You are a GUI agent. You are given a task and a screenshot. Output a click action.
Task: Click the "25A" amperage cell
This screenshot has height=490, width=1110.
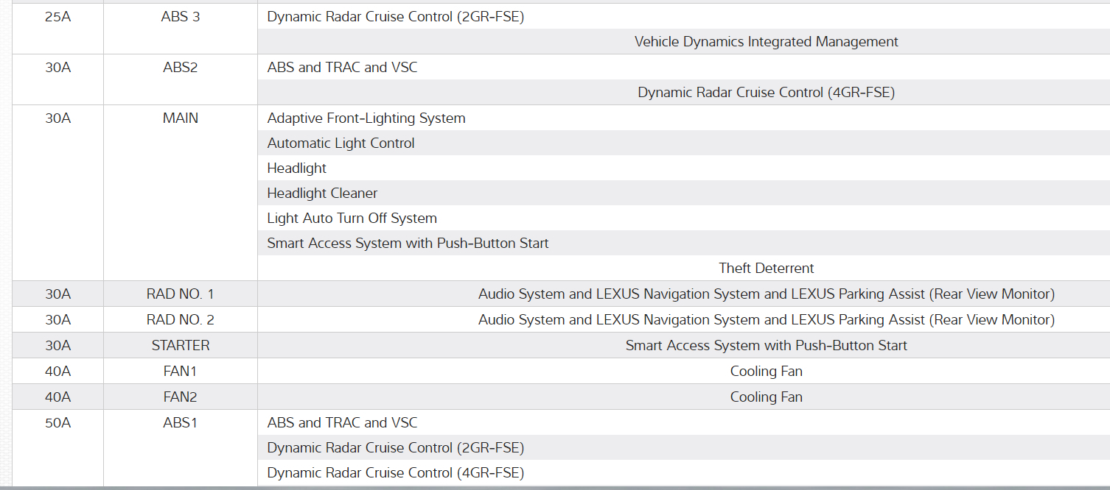click(57, 17)
